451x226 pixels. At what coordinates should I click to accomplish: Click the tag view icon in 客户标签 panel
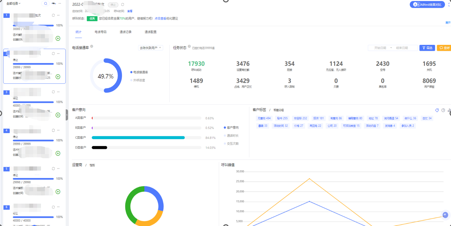click(437, 110)
